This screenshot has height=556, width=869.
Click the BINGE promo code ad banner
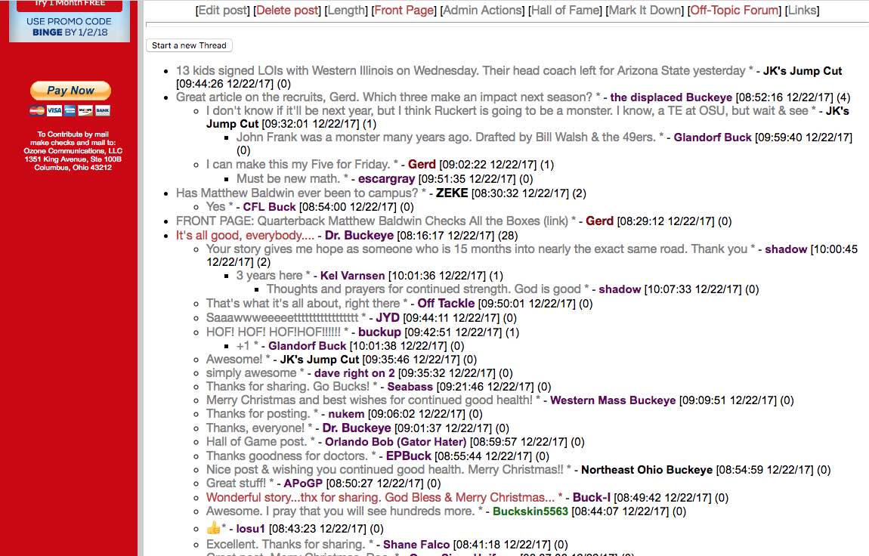click(70, 21)
